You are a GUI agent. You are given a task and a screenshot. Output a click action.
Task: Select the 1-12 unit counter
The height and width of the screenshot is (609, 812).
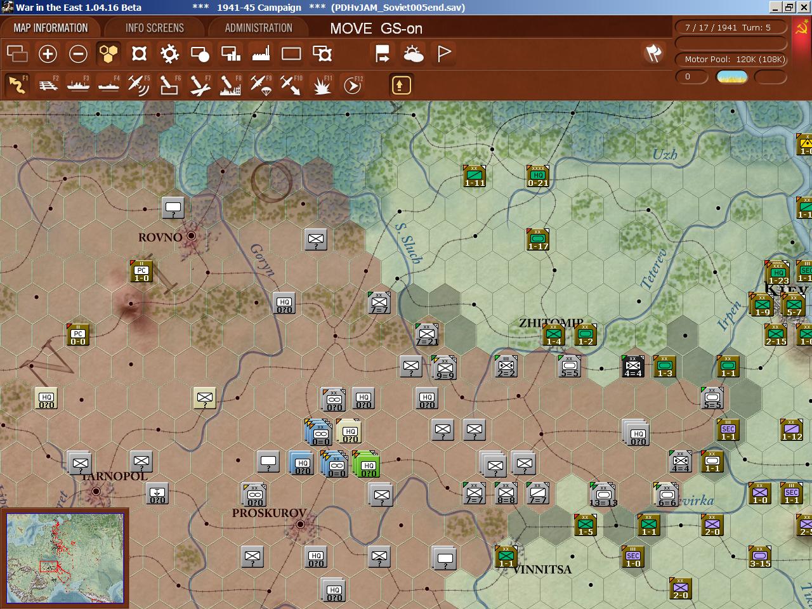point(792,429)
